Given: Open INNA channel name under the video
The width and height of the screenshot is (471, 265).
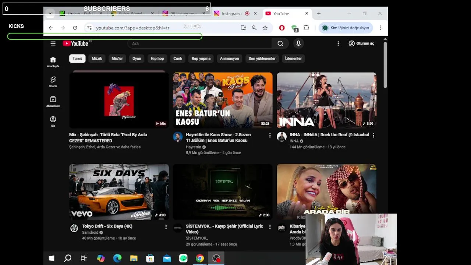Looking at the screenshot, I should tap(294, 141).
